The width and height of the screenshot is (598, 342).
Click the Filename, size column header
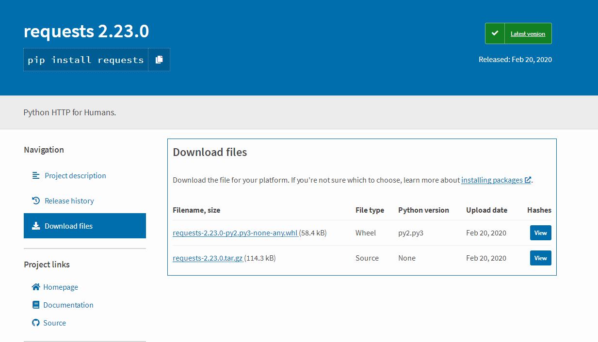(x=196, y=210)
